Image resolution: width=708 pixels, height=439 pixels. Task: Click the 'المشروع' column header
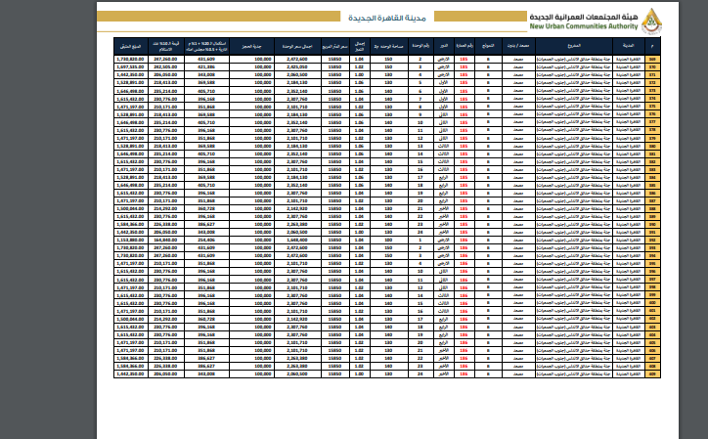pyautogui.click(x=574, y=46)
